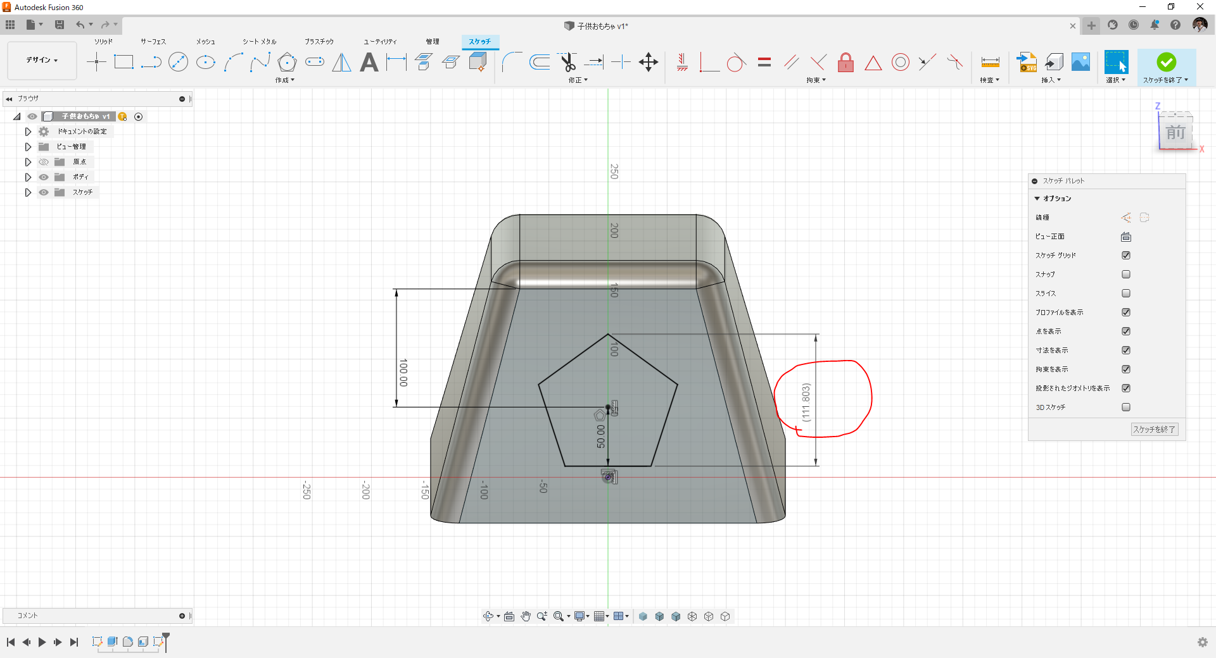The width and height of the screenshot is (1216, 658).
Task: Open the Measure inspect tool
Action: click(989, 62)
